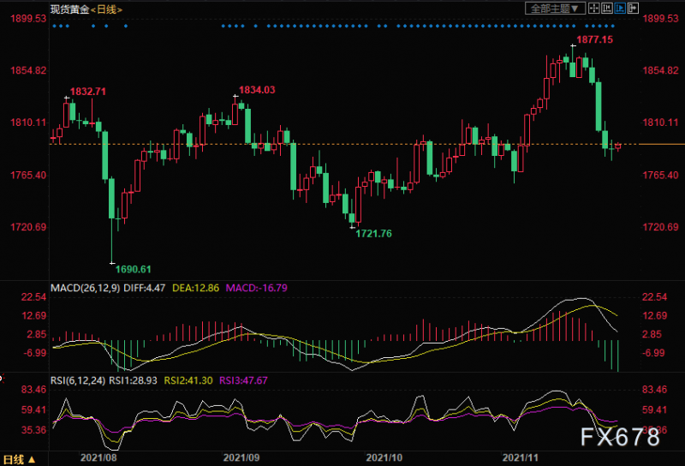685x466 pixels.
Task: Select the RSI1:28.93 readout
Action: 133,380
